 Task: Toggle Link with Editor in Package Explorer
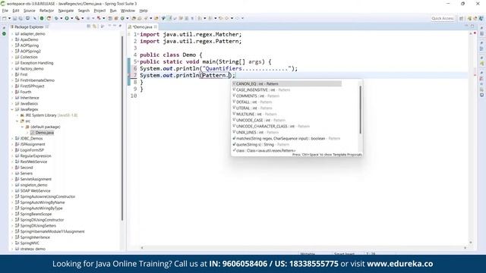[95, 27]
